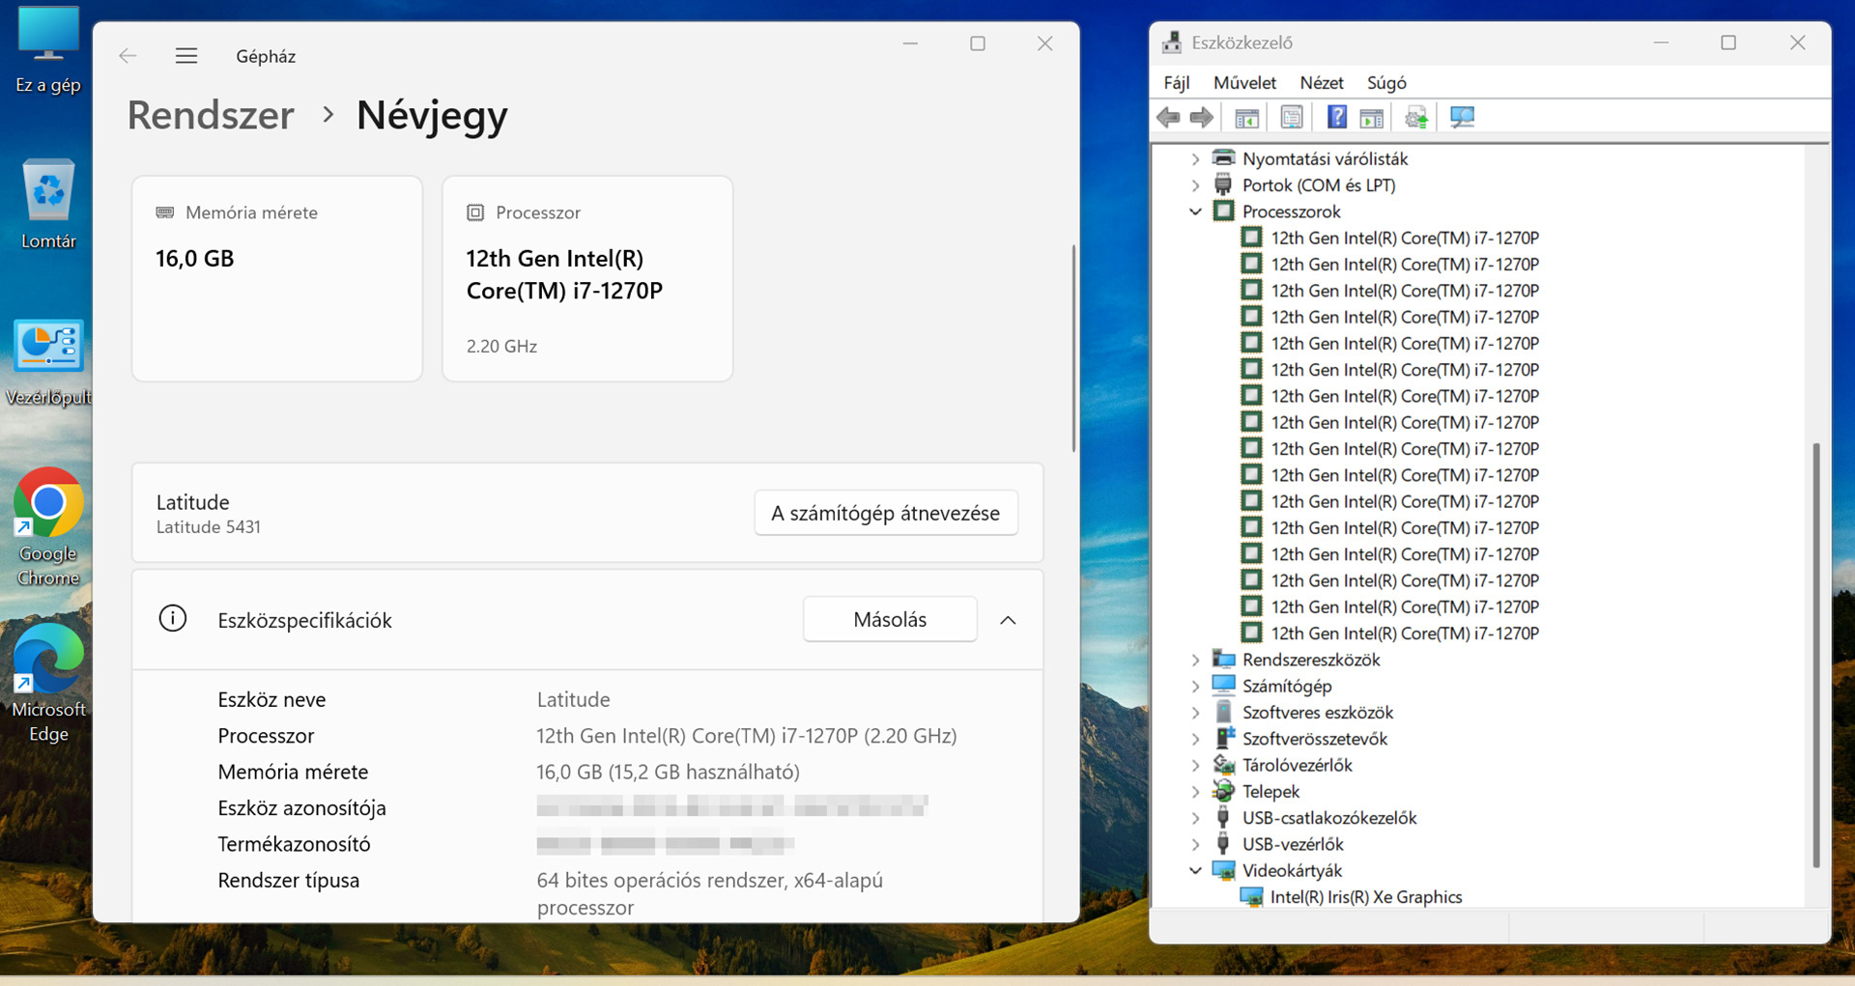1855x986 pixels.
Task: Click the Rendszer típusa row label
Action: click(289, 880)
